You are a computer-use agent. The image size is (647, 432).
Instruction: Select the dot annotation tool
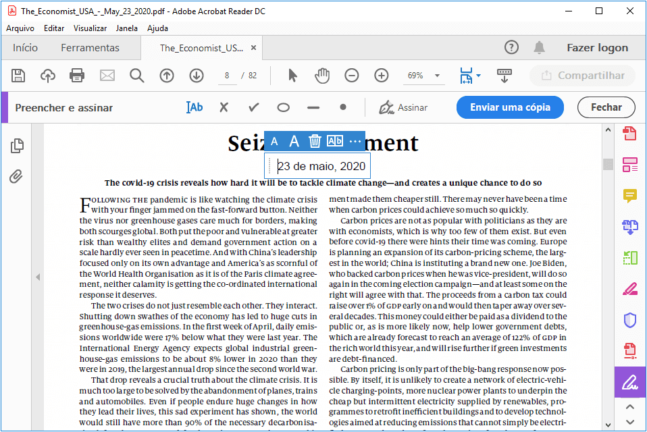tap(343, 107)
